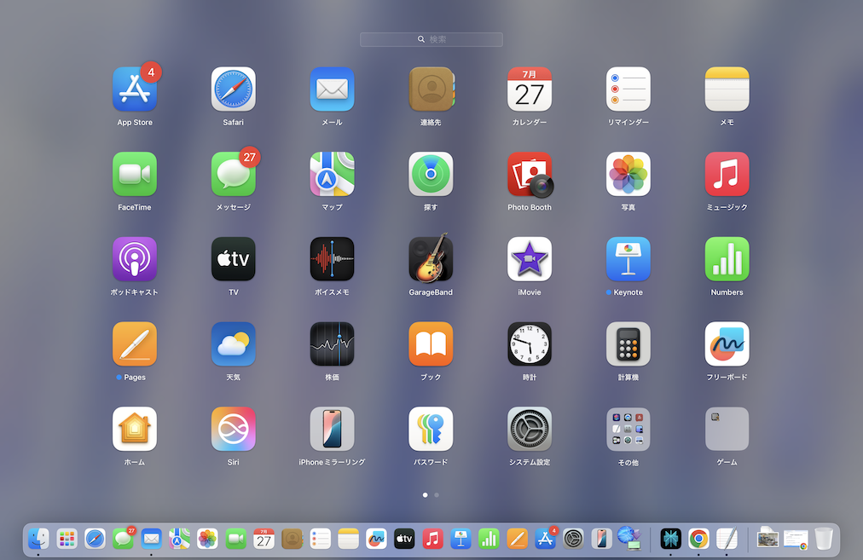This screenshot has height=560, width=863.
Task: Open Keynote from the Dock
Action: (x=460, y=539)
